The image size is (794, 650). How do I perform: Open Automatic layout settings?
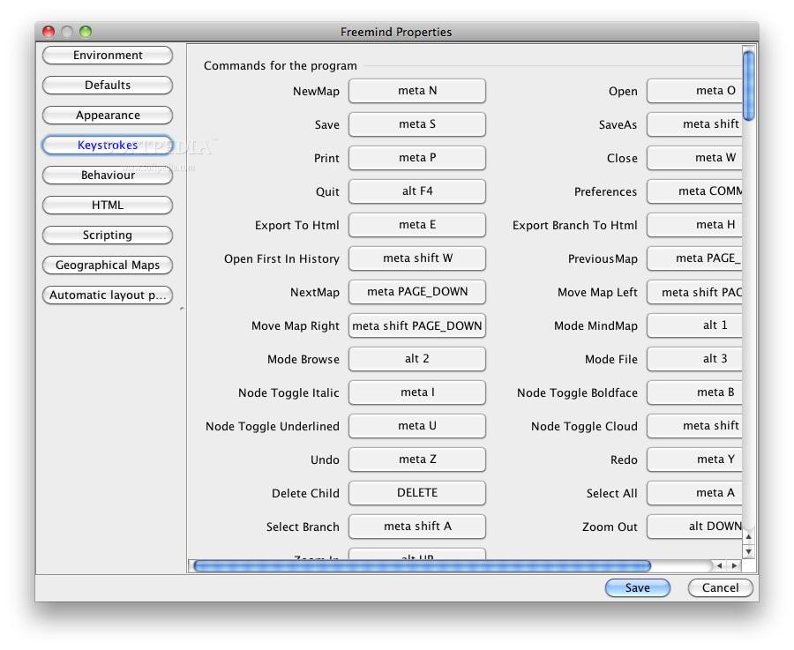(108, 295)
